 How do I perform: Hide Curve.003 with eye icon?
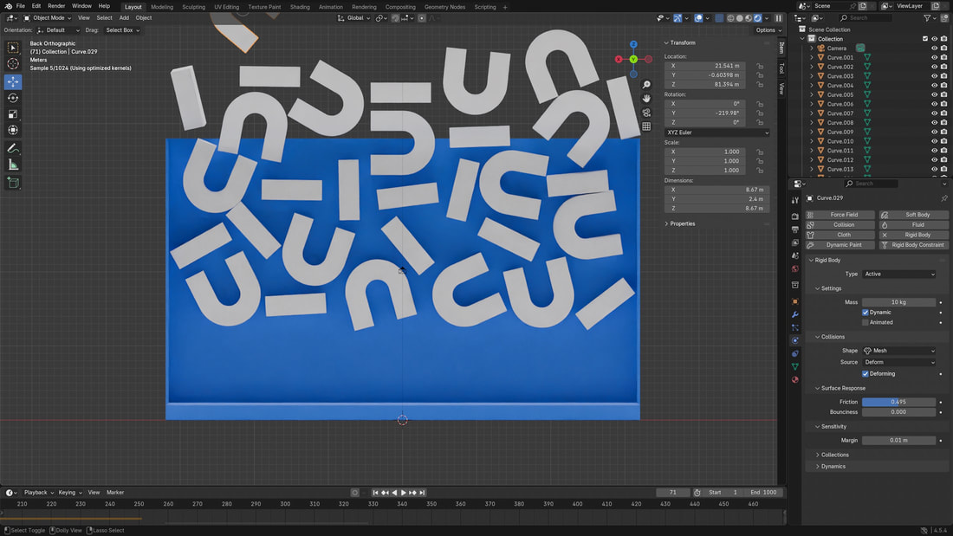[x=934, y=76]
